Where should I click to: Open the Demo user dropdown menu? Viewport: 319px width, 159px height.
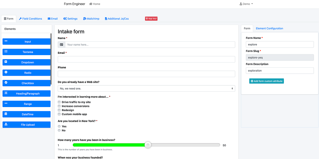[246, 4]
